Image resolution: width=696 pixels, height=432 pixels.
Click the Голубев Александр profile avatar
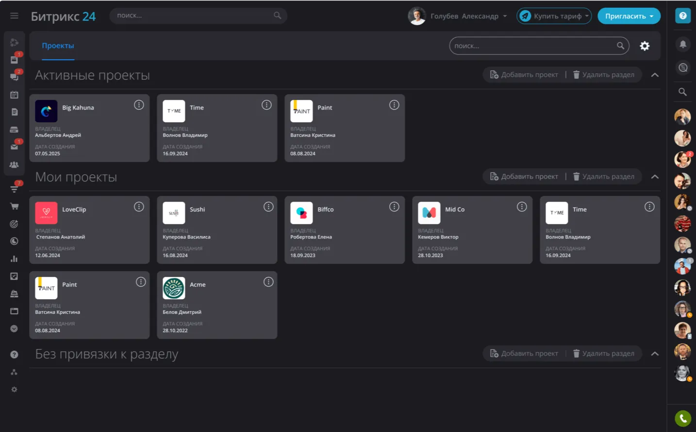click(x=417, y=16)
